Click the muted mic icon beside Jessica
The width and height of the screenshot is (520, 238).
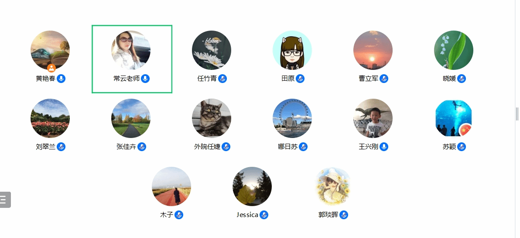click(264, 215)
